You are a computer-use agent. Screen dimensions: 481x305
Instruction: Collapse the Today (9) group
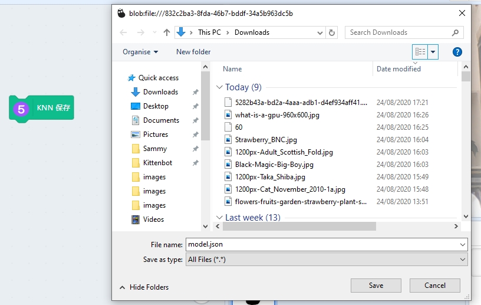(x=219, y=87)
